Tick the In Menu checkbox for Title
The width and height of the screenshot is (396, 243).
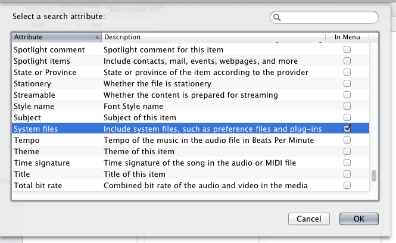[x=347, y=174]
